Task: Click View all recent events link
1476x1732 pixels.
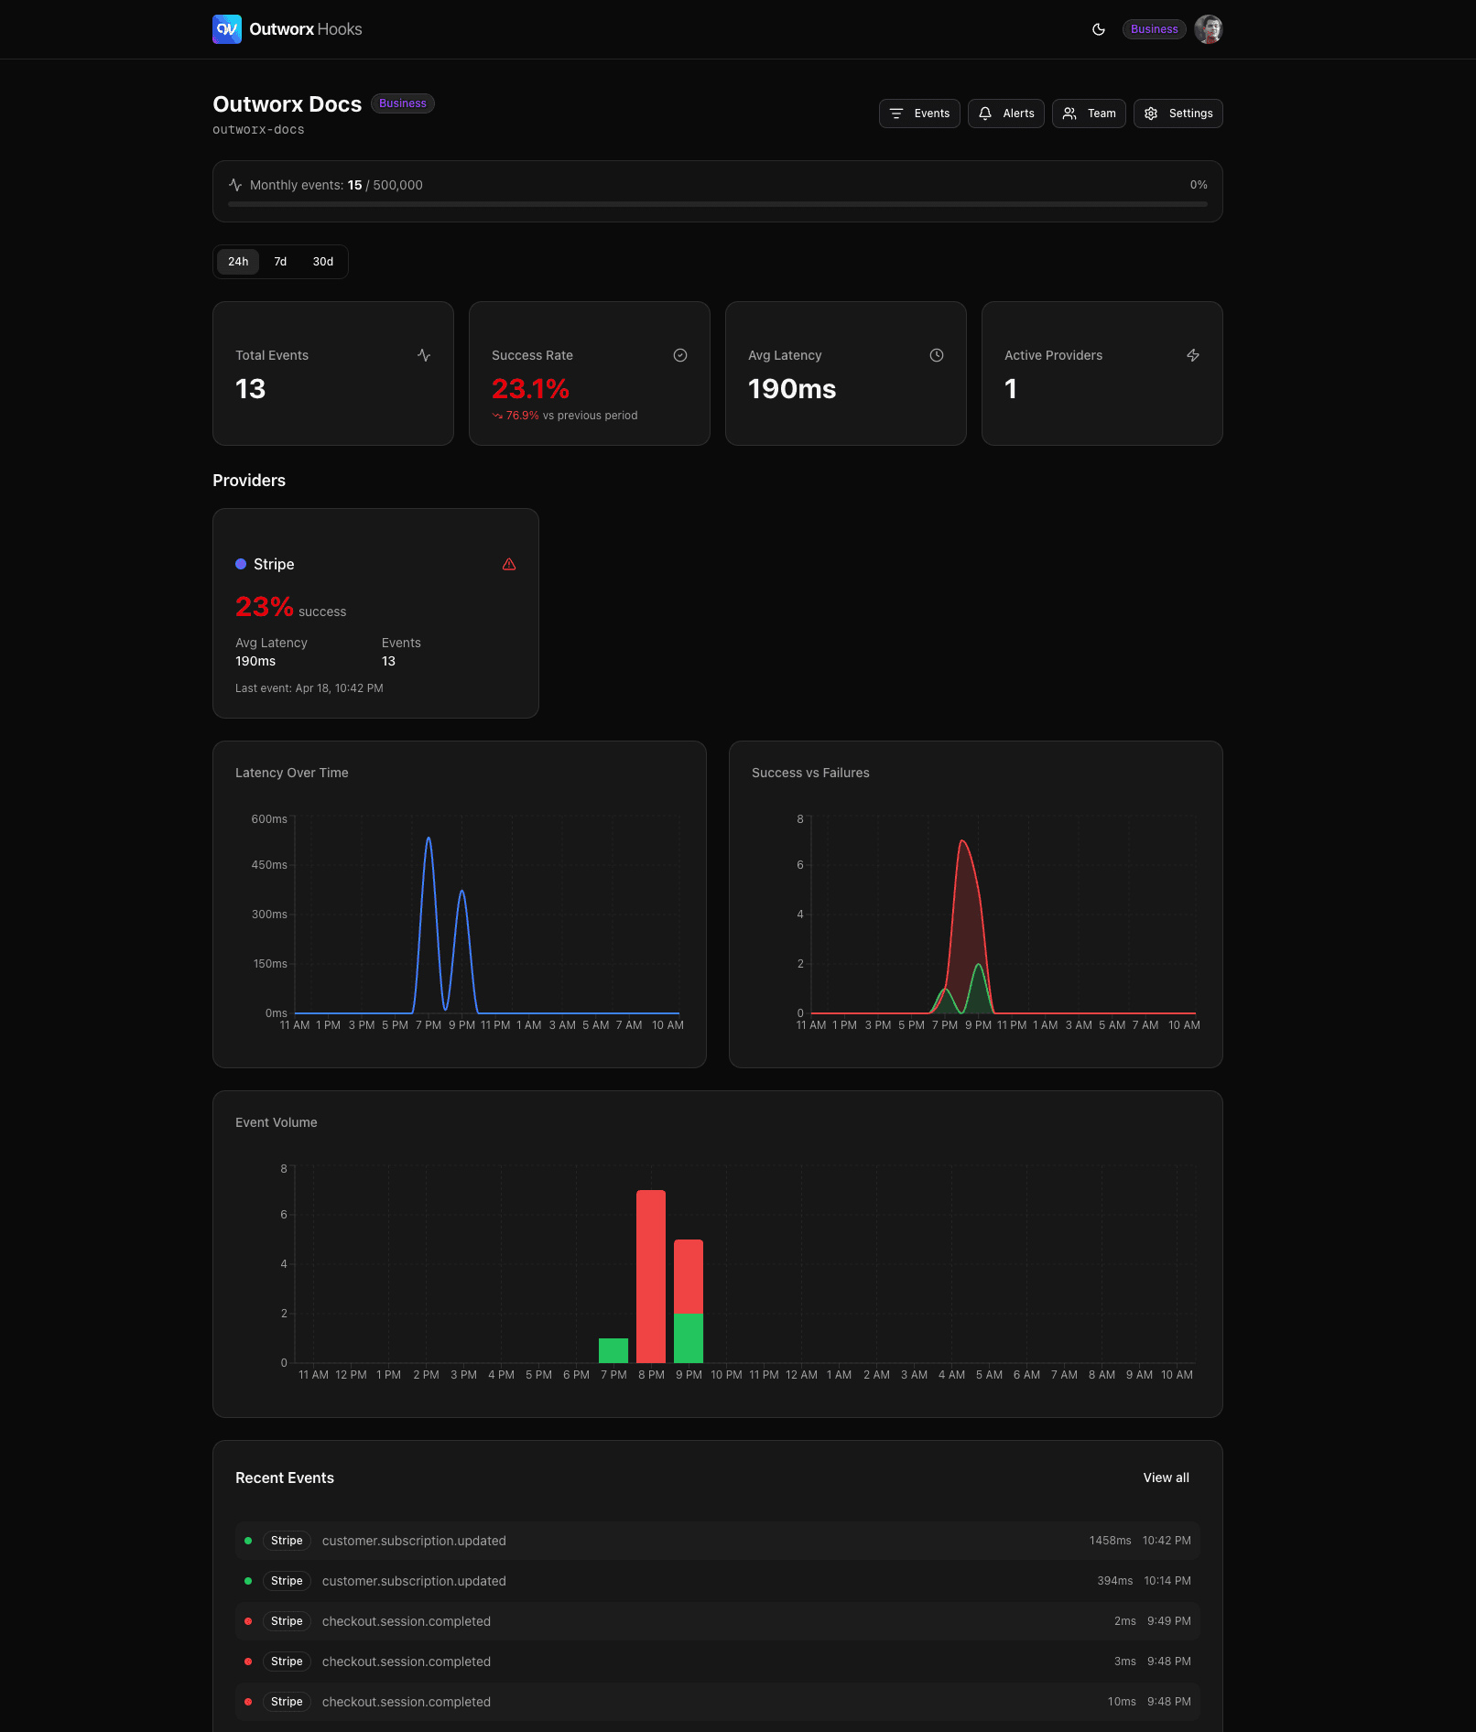Action: coord(1166,1478)
